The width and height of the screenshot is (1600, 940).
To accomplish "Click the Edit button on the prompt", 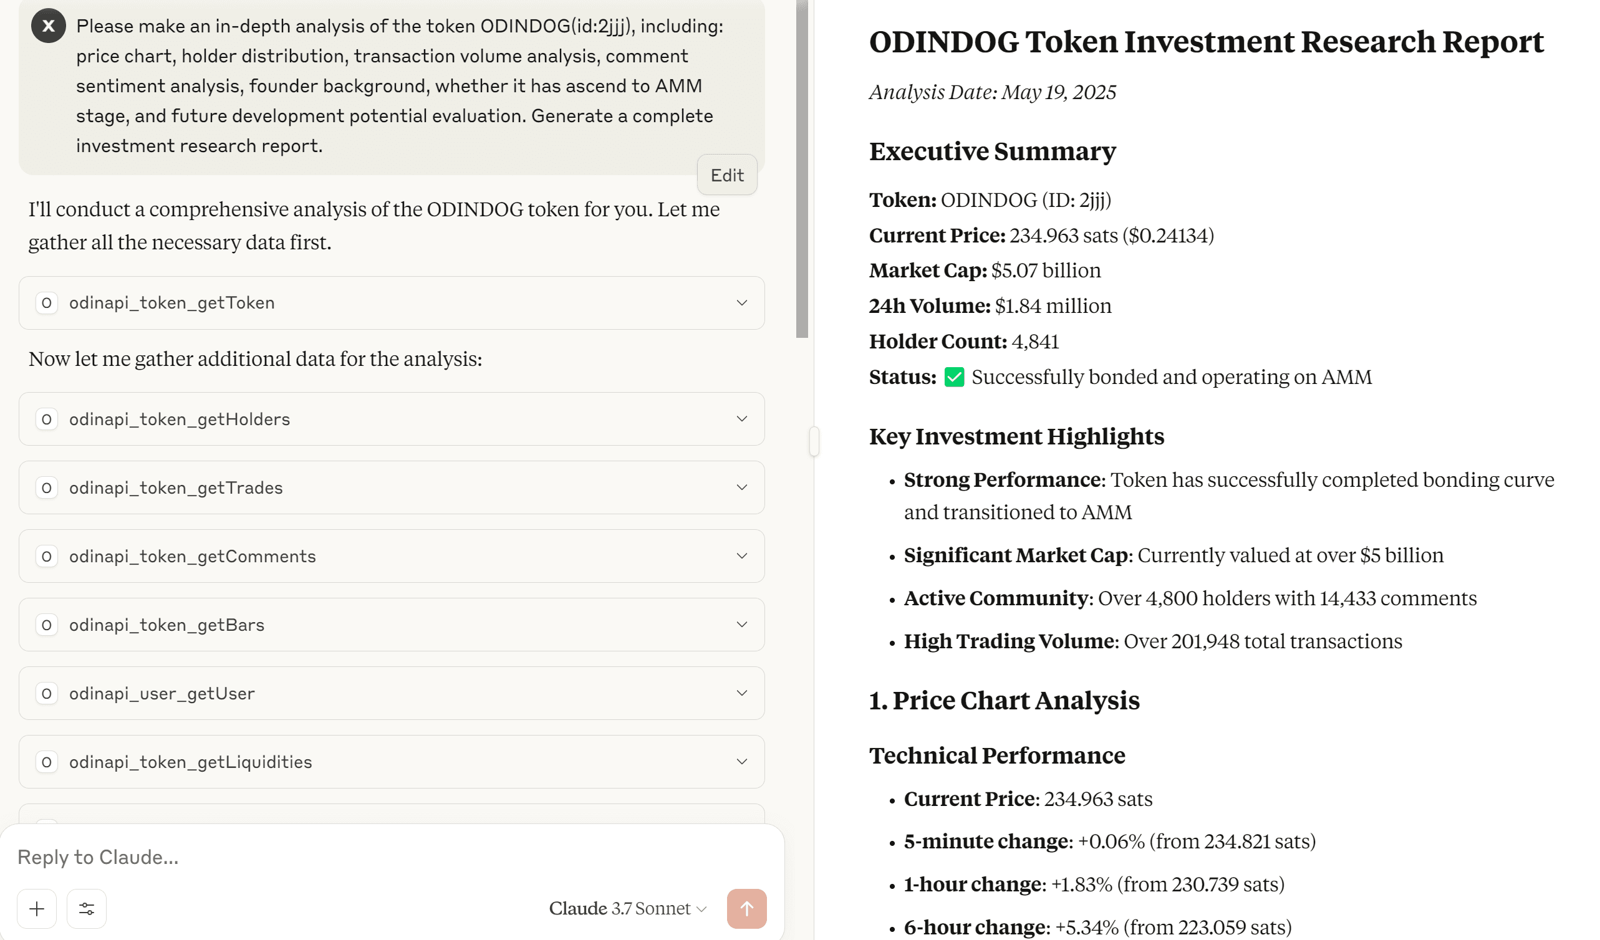I will pyautogui.click(x=727, y=175).
